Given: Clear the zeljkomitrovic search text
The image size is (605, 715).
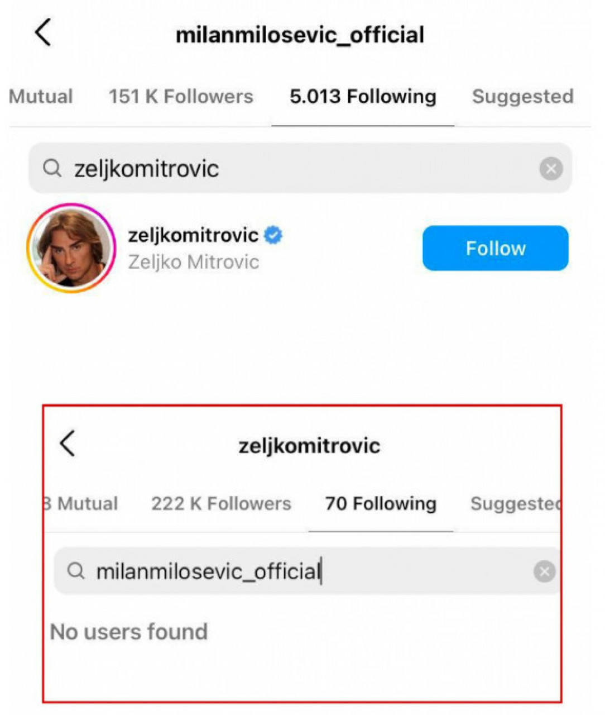Looking at the screenshot, I should [550, 169].
